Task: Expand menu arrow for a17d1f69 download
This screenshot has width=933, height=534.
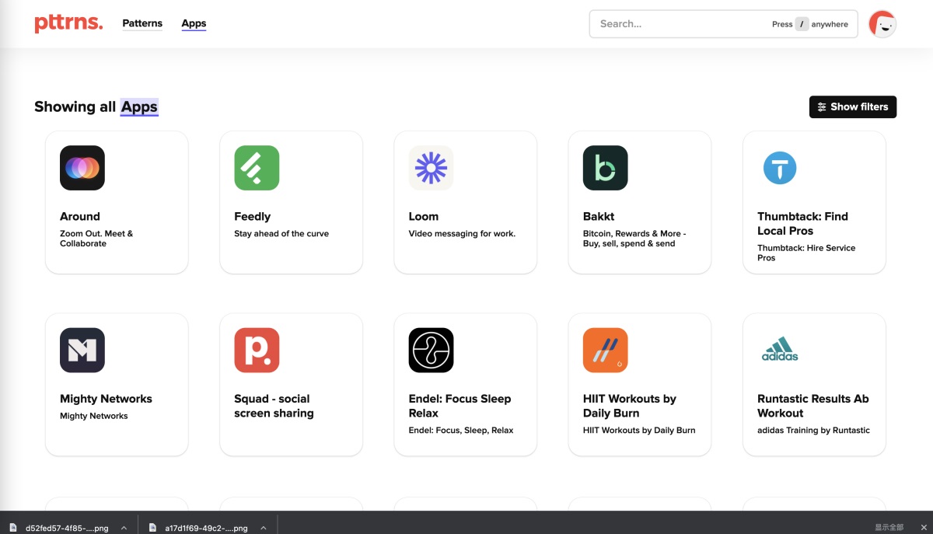Action: point(263,528)
